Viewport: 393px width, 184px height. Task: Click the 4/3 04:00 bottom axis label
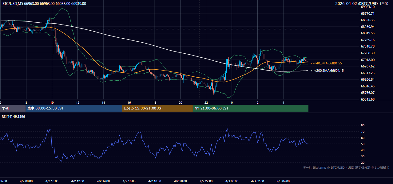[283, 181]
